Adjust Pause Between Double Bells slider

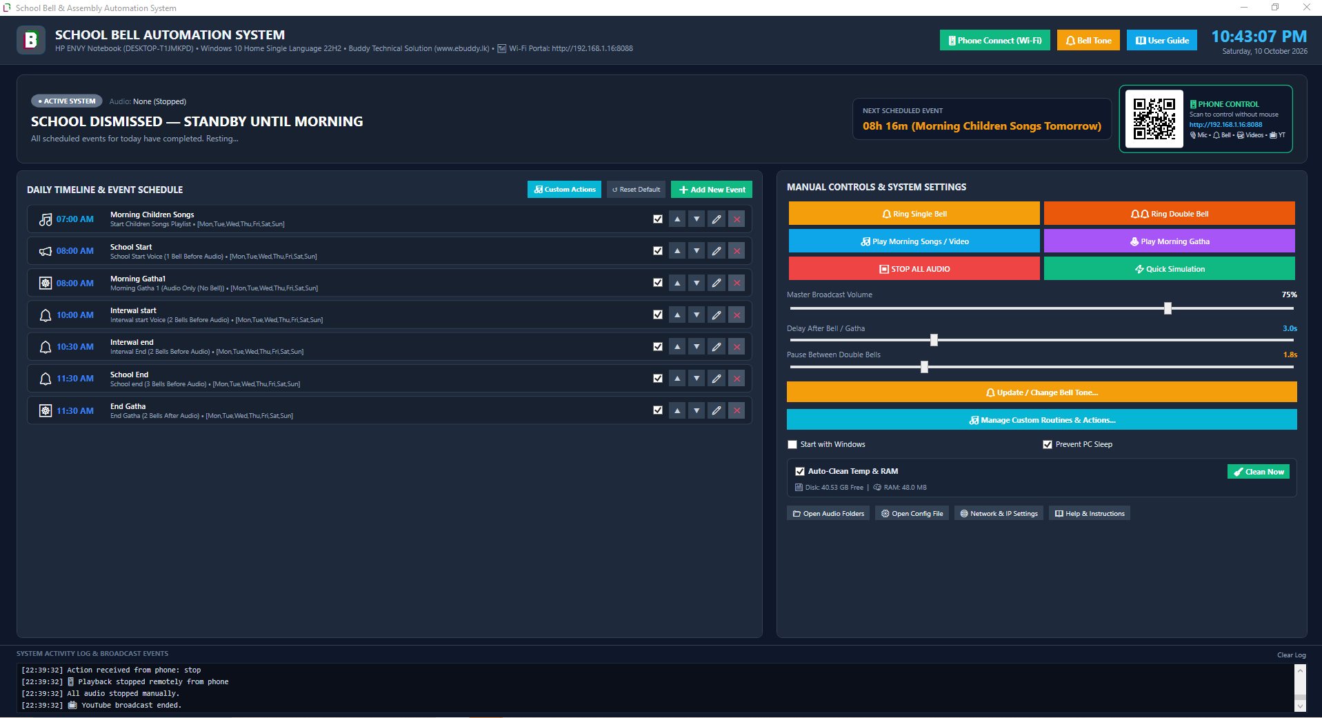924,367
